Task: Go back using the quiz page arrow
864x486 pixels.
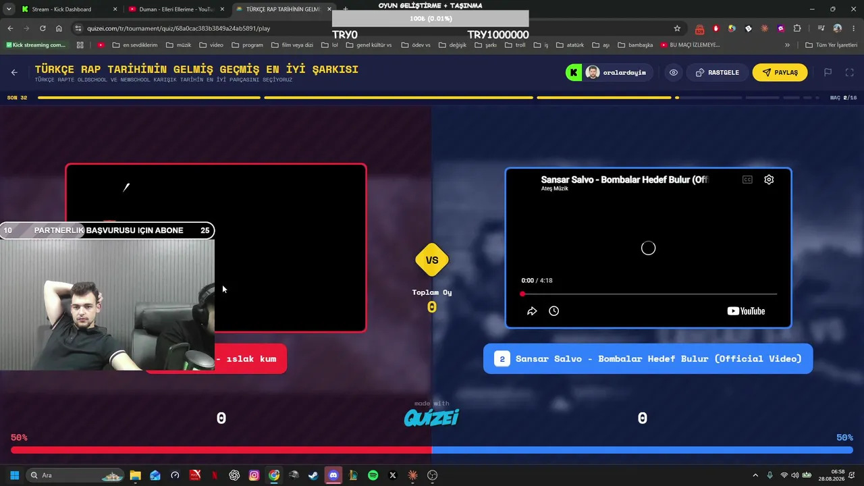Action: tap(14, 72)
